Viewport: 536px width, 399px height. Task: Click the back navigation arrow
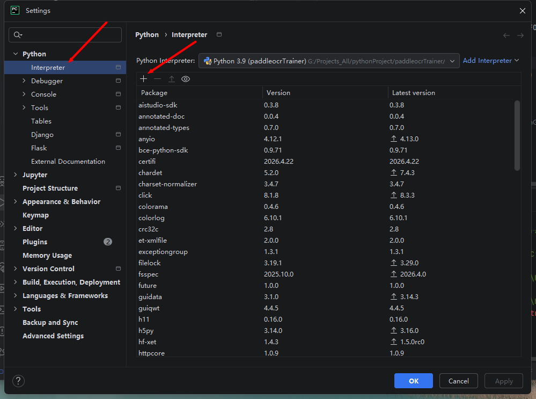point(506,35)
